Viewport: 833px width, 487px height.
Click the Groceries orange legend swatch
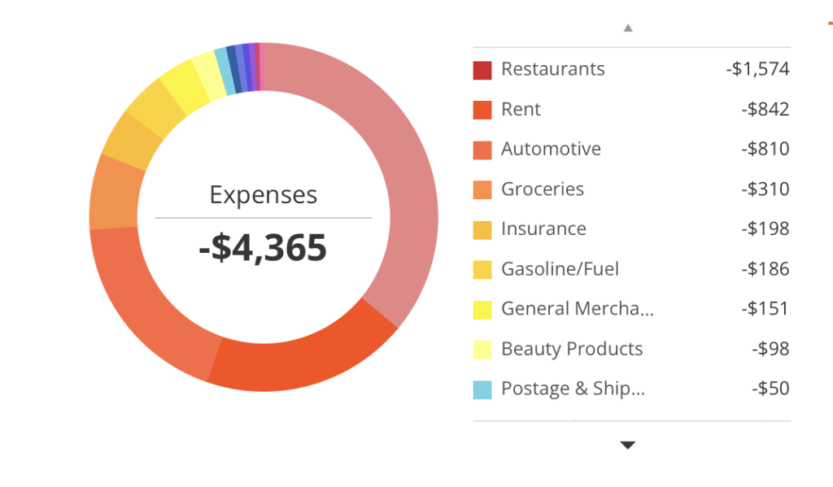(482, 189)
